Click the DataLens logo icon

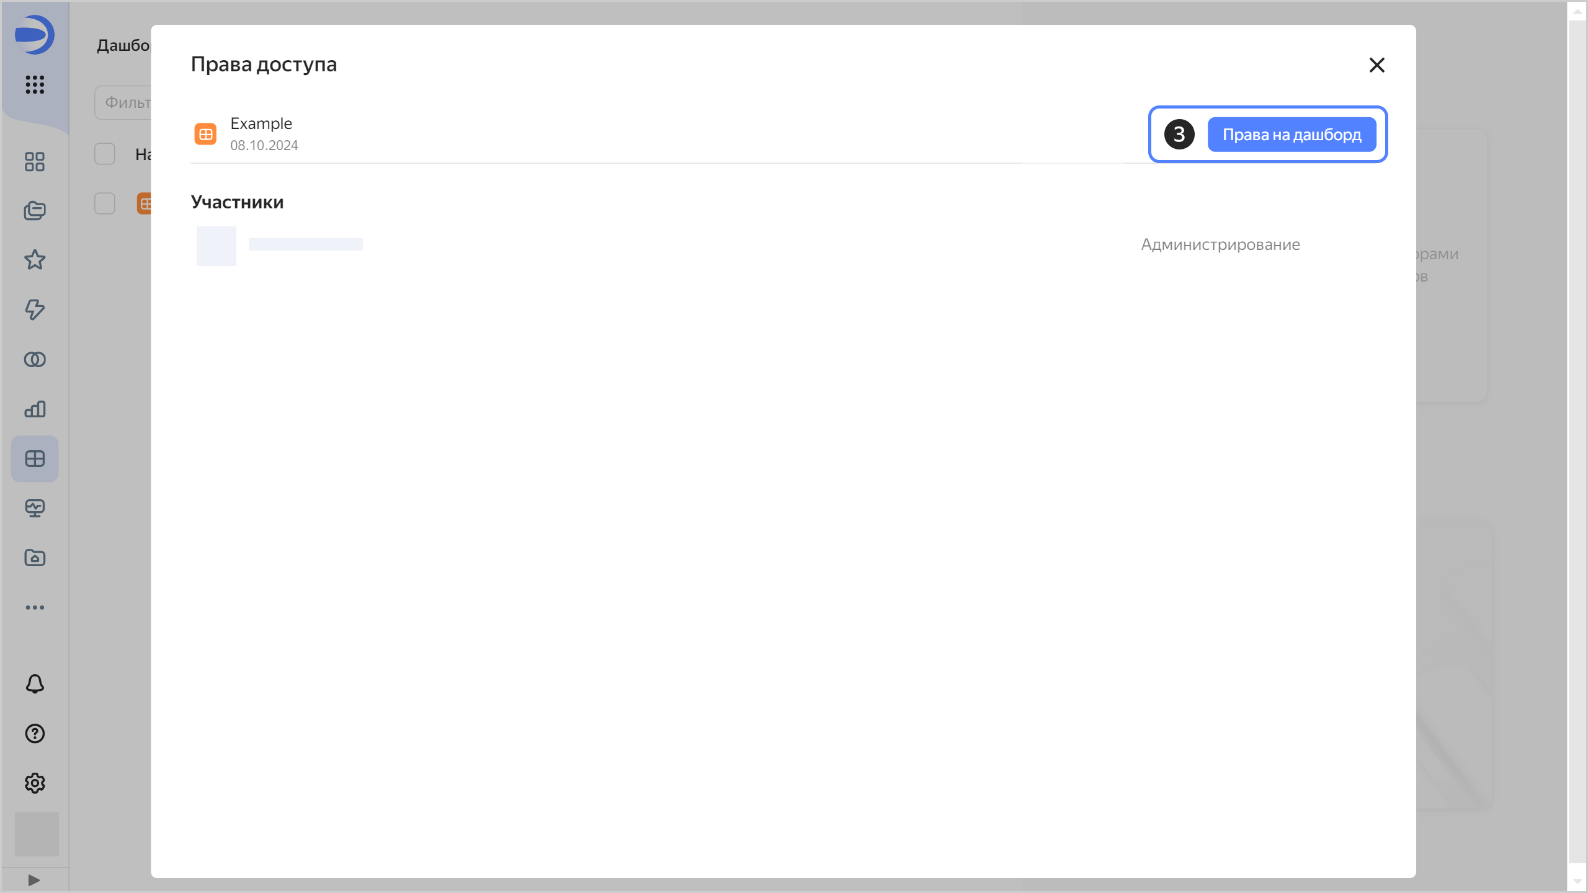[35, 35]
